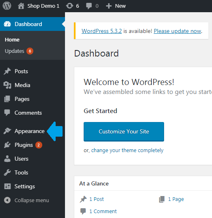Click the Comments bubble icon in sidebar
This screenshot has height=218, width=212.
click(7, 113)
